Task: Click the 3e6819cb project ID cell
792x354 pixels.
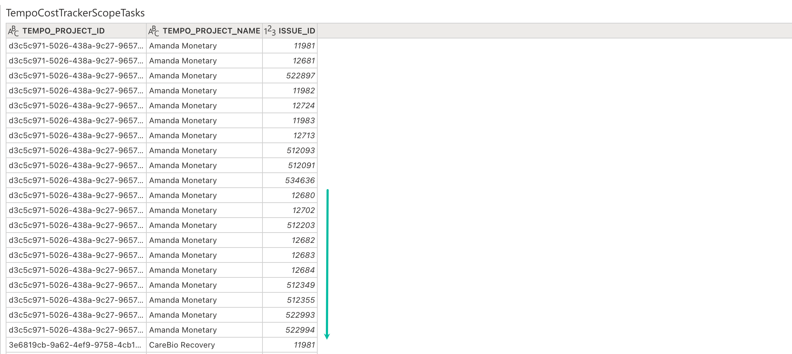Action: tap(74, 345)
